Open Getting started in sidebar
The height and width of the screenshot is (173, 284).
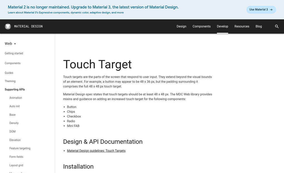click(14, 53)
